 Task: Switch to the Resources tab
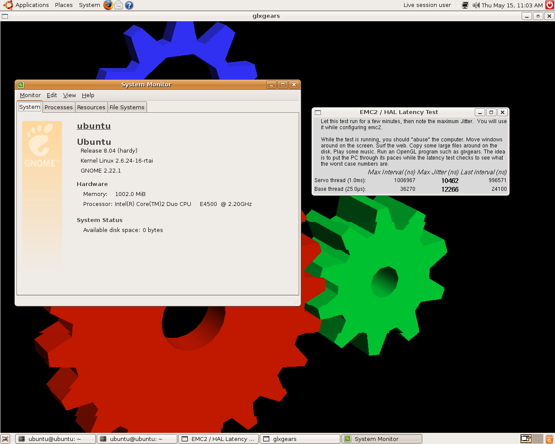pos(91,108)
